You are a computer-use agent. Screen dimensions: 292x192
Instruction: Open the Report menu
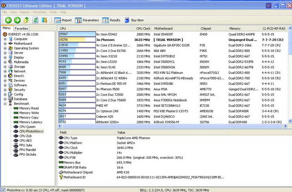[25, 12]
